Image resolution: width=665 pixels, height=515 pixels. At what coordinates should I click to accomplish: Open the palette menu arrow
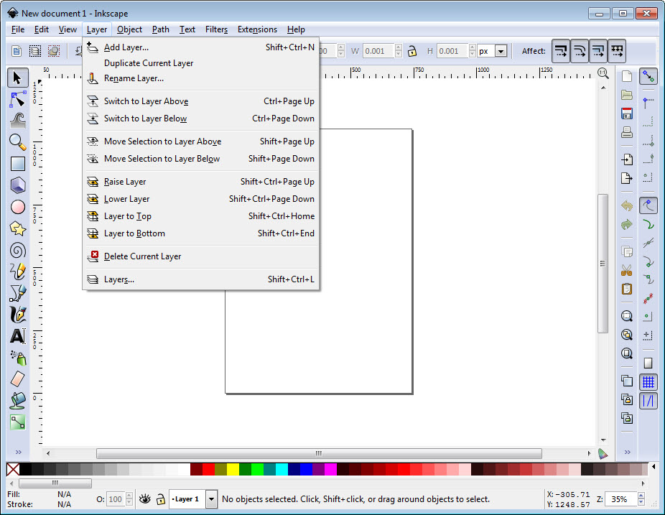(x=654, y=467)
